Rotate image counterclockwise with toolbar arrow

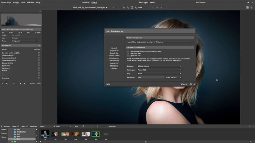157,8
